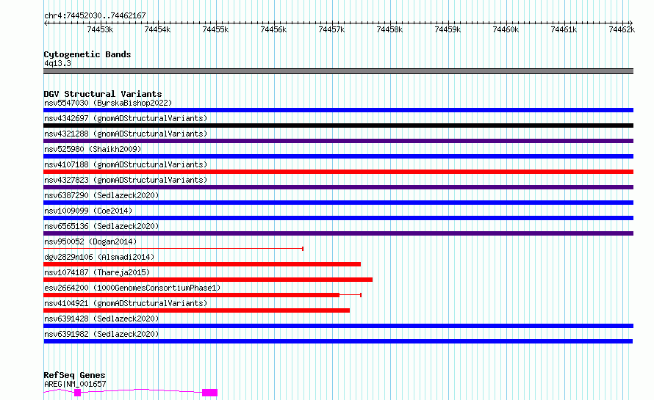
Task: Click the 74461k ruler tick label
Action: (x=564, y=29)
